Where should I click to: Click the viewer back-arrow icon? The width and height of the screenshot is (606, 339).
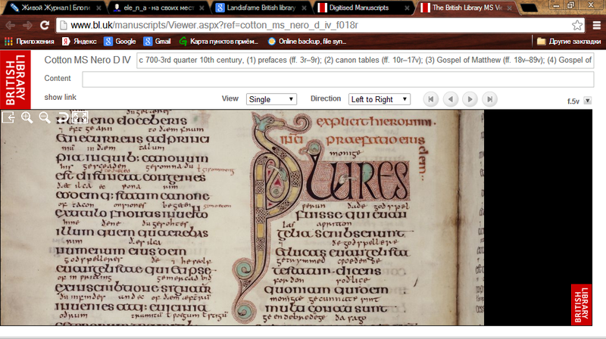[x=8, y=117]
